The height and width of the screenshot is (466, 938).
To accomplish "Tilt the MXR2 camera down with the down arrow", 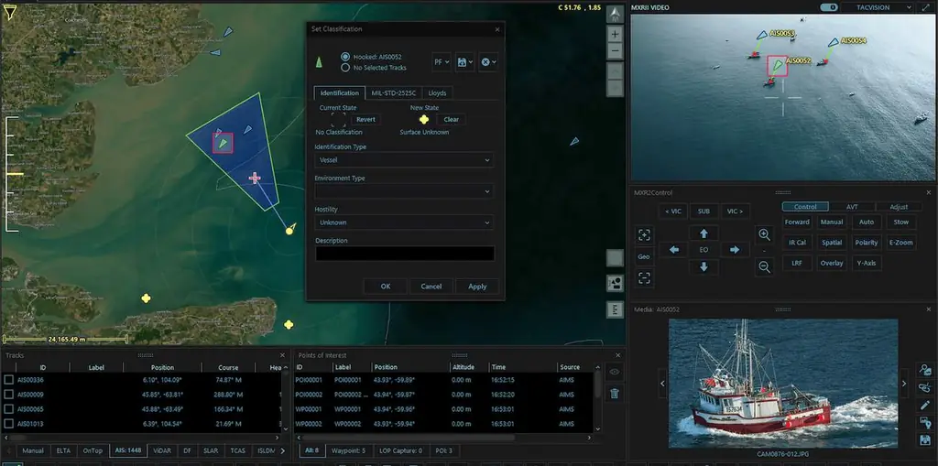I will (x=703, y=266).
